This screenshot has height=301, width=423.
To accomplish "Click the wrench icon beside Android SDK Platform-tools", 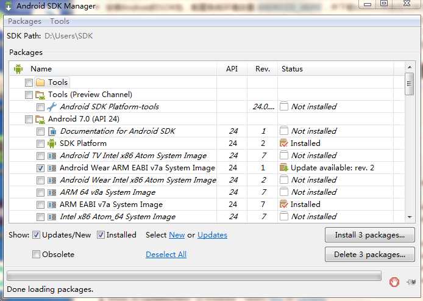I will point(52,107).
